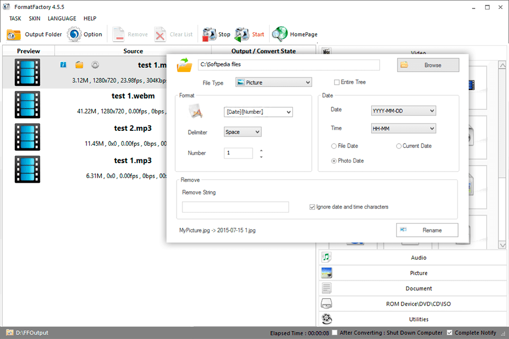Select the Current Date radio button

click(x=399, y=146)
